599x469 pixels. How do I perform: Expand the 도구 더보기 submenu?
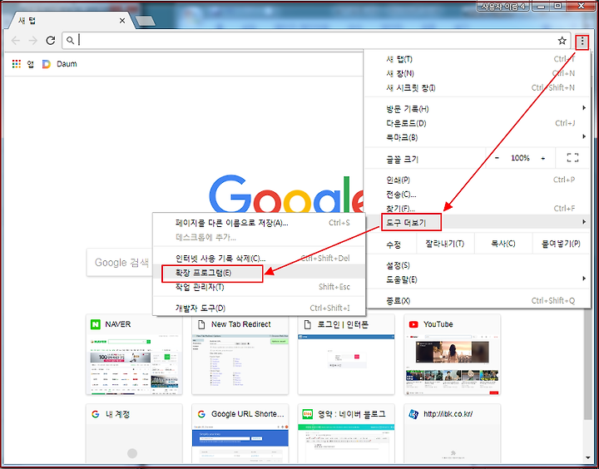tap(478, 222)
